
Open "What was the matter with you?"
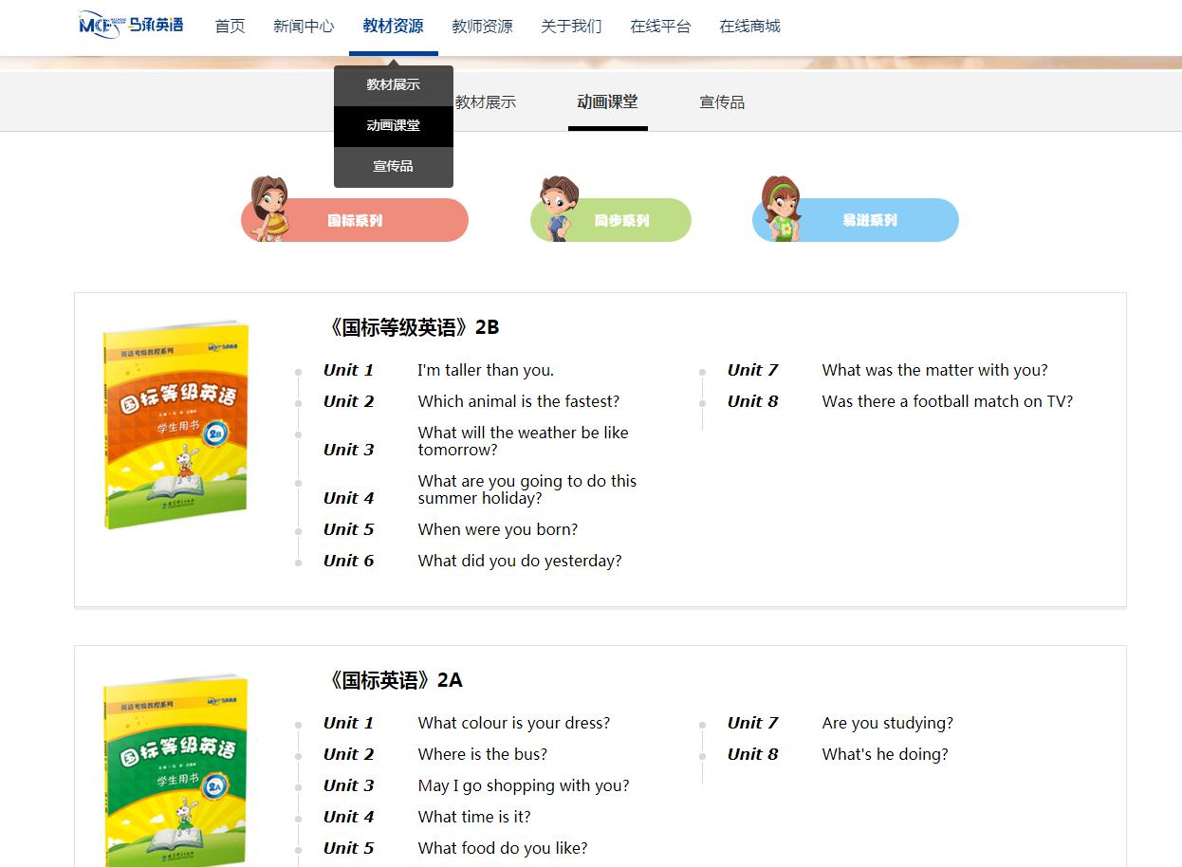coord(935,371)
